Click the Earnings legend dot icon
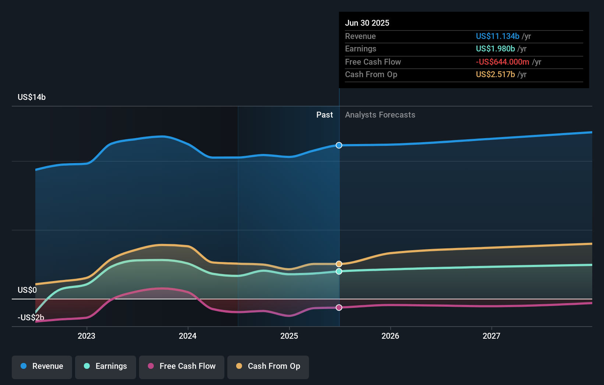The image size is (604, 385). tap(86, 366)
